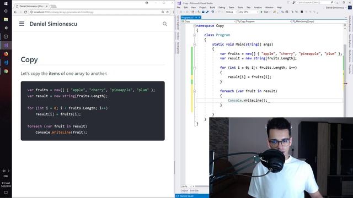This screenshot has height=198, width=353.
Task: Click the Open File icon in toolbar
Action: pos(199,12)
